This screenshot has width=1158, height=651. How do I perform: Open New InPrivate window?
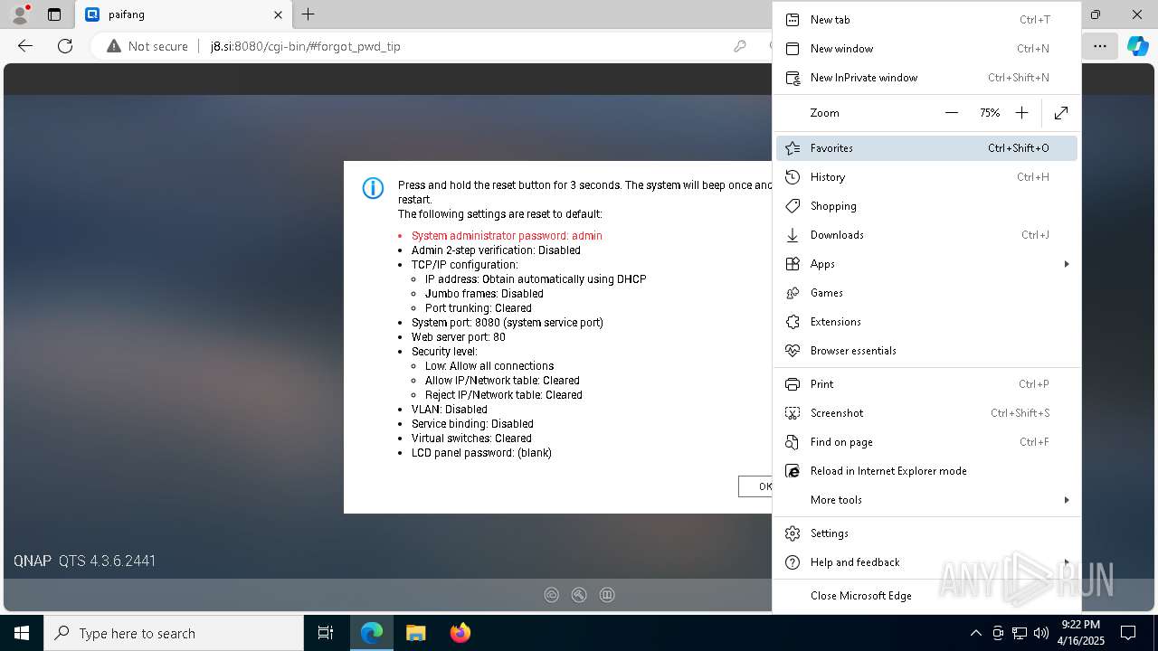click(x=926, y=78)
